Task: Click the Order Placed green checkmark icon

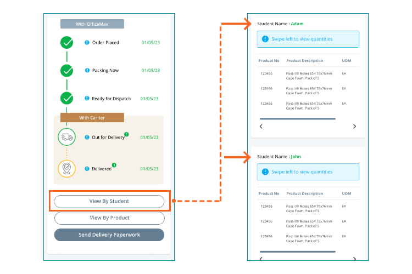Action: coord(66,43)
